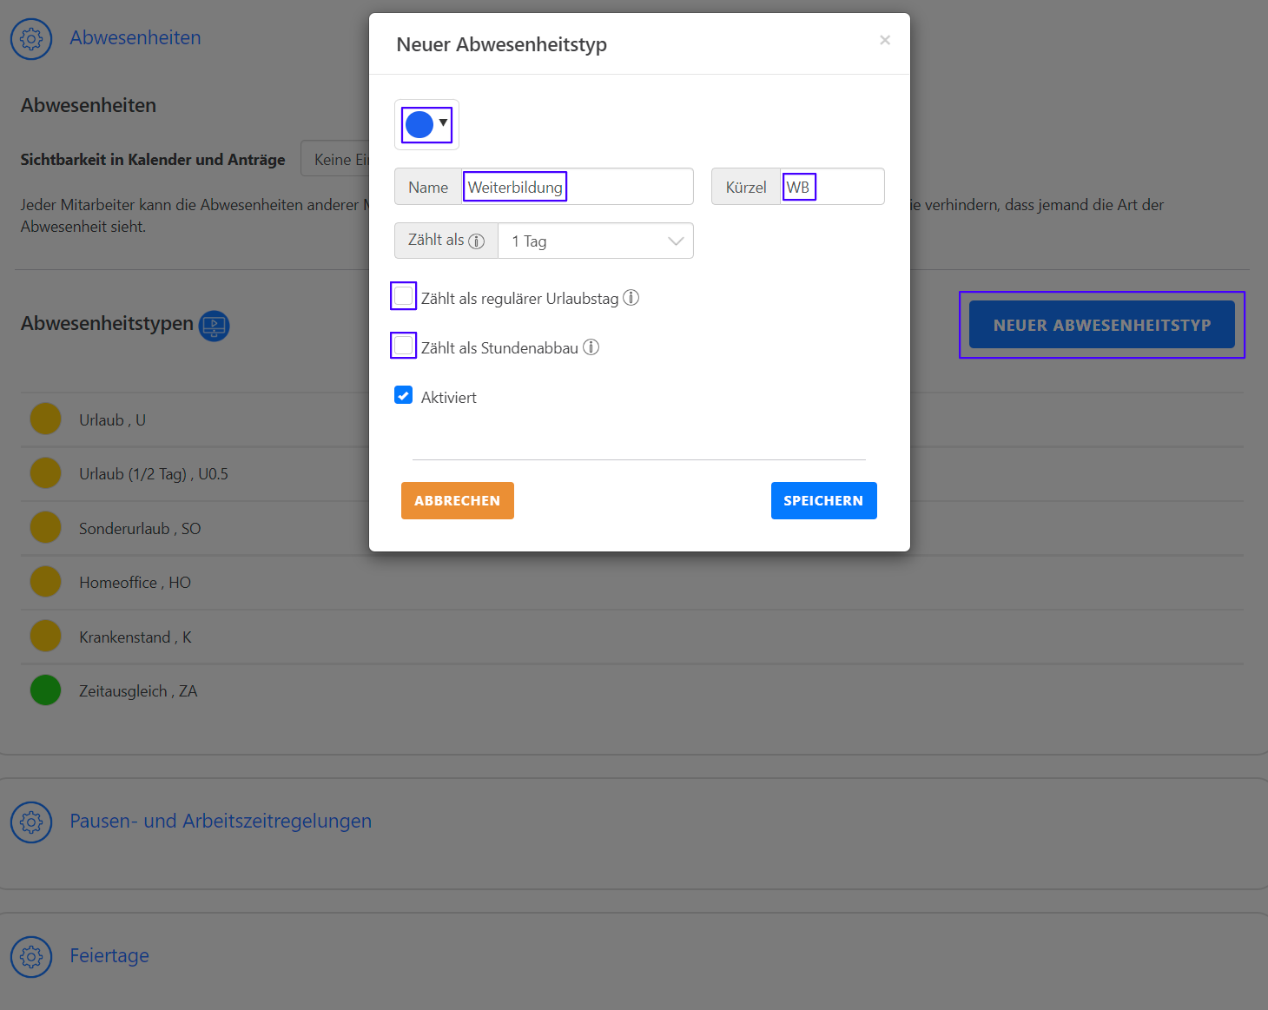1268x1010 pixels.
Task: Click the Kürzel input field
Action: pos(831,187)
